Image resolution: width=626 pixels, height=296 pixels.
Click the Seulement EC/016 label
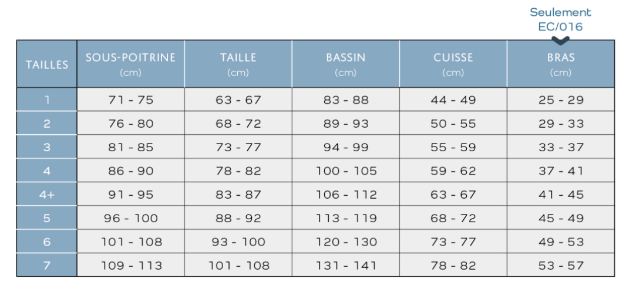point(560,19)
